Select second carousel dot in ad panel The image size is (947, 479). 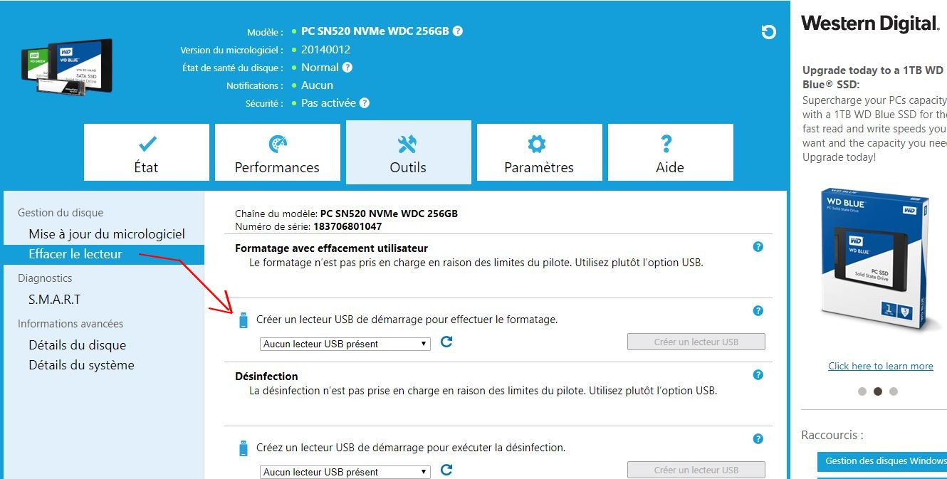pyautogui.click(x=878, y=391)
